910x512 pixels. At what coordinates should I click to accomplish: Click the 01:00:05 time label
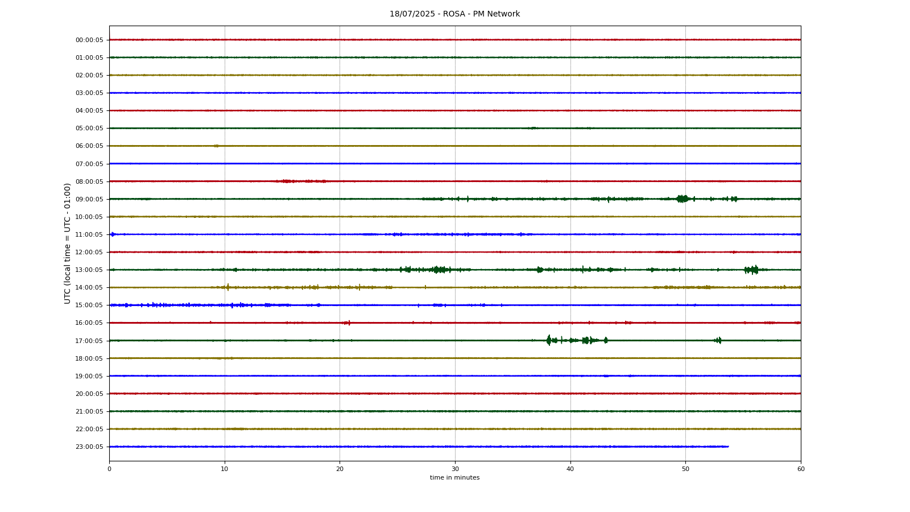89,57
